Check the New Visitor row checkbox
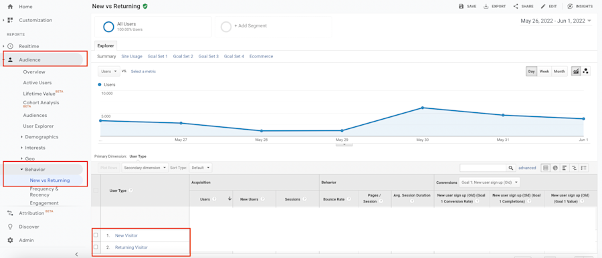This screenshot has height=258, width=602. tap(96, 235)
